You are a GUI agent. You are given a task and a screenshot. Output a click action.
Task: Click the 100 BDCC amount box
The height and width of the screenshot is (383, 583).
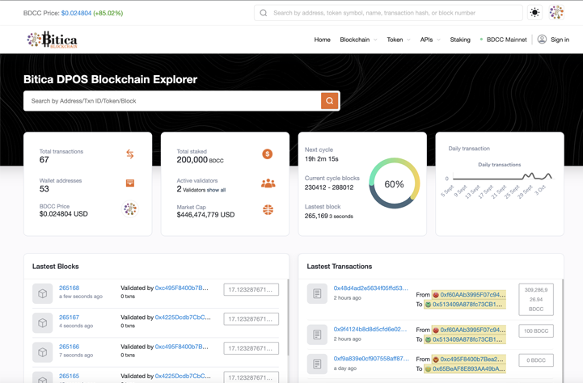click(x=536, y=330)
